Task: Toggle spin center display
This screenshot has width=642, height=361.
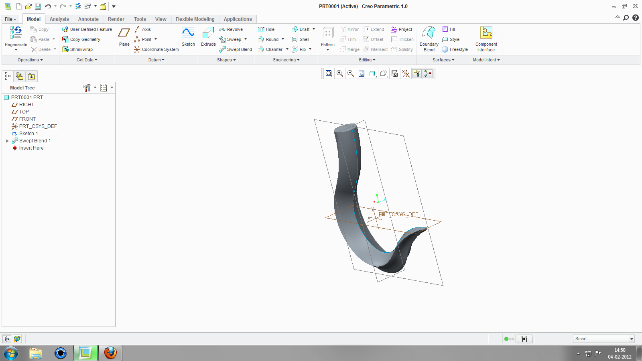Action: coord(428,73)
